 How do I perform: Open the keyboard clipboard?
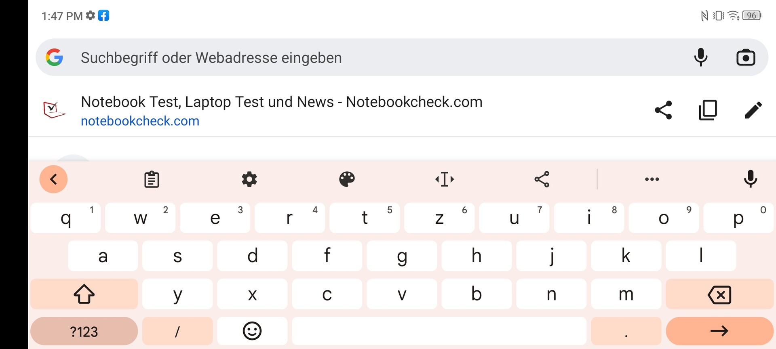point(152,179)
